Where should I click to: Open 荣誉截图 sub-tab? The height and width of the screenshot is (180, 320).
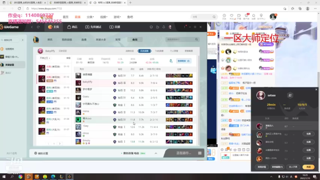(188, 51)
